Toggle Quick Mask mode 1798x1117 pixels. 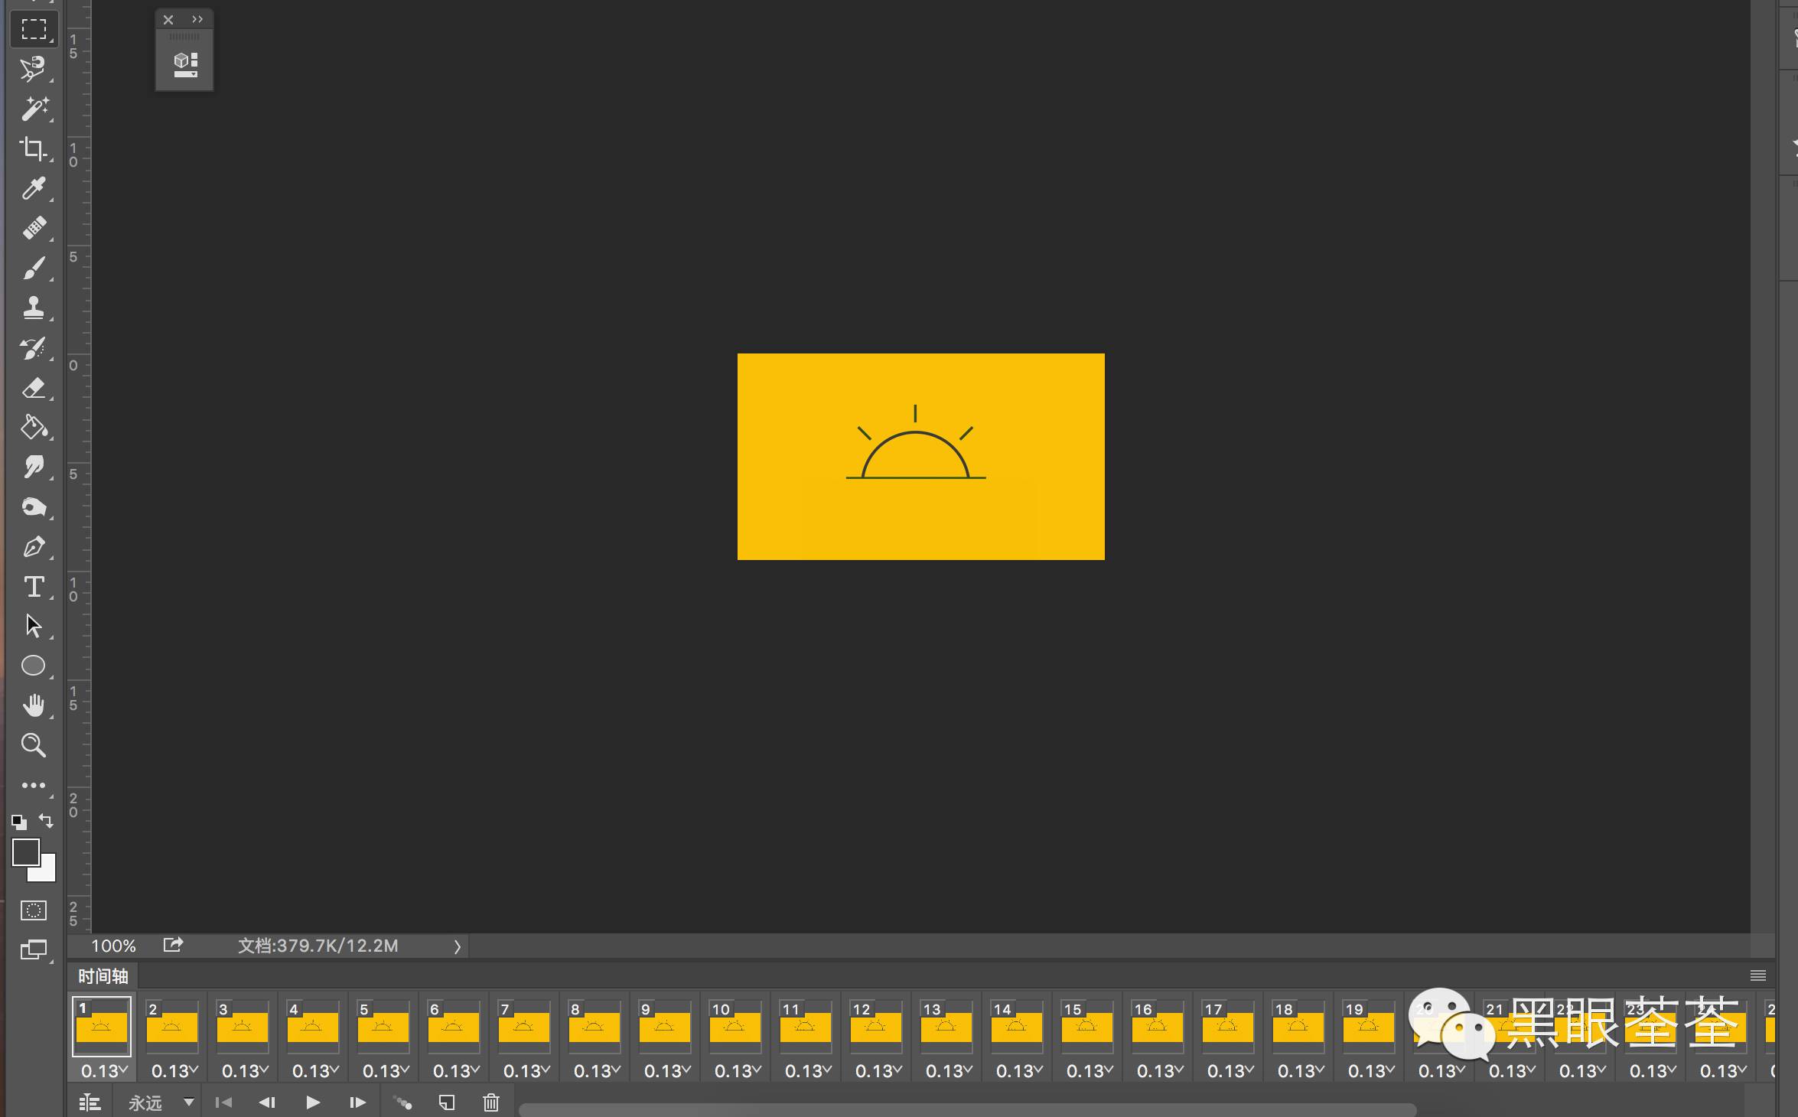click(x=34, y=910)
